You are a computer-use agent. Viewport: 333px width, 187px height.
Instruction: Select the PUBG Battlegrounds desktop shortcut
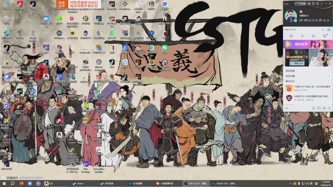[x=86, y=65]
